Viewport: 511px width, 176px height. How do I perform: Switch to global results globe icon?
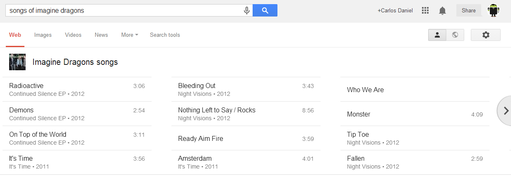point(455,35)
